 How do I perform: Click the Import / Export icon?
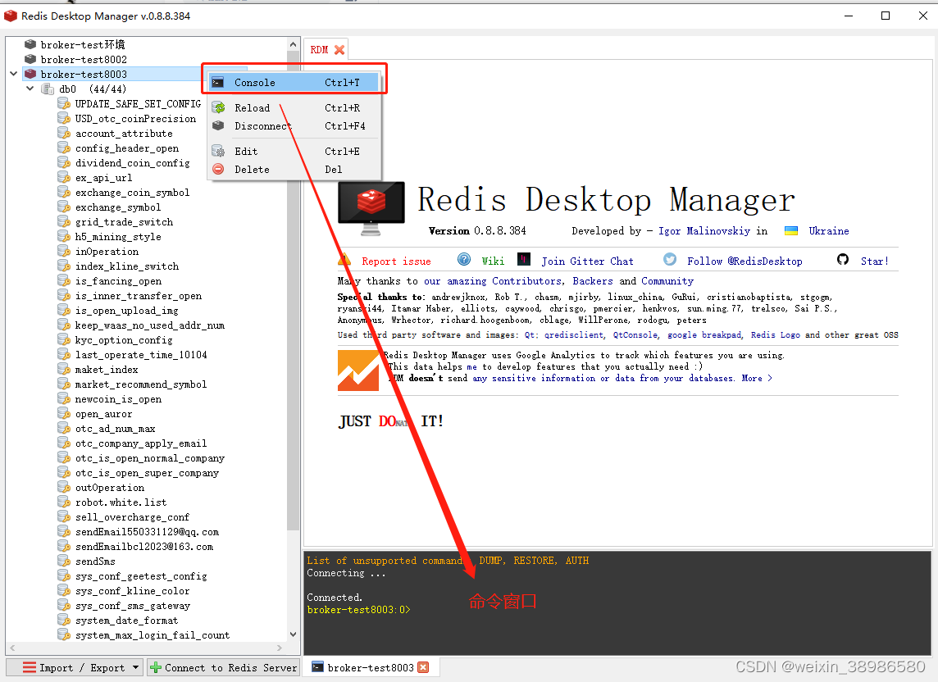click(29, 666)
